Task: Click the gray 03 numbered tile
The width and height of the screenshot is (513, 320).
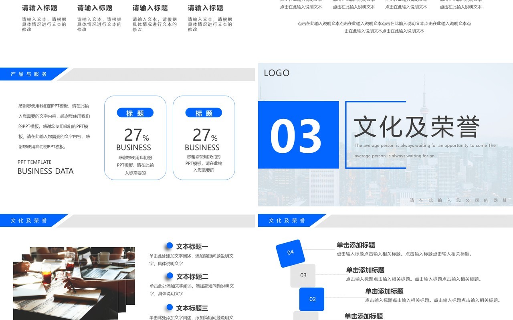Action: 303,276
